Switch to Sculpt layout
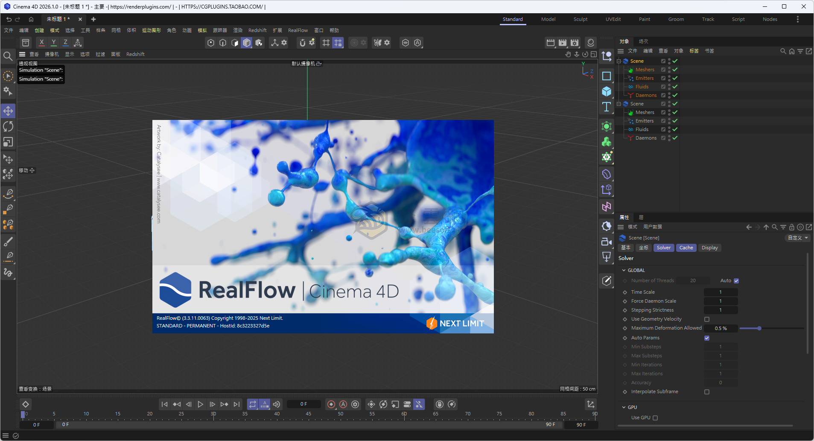Image resolution: width=814 pixels, height=441 pixels. [580, 19]
